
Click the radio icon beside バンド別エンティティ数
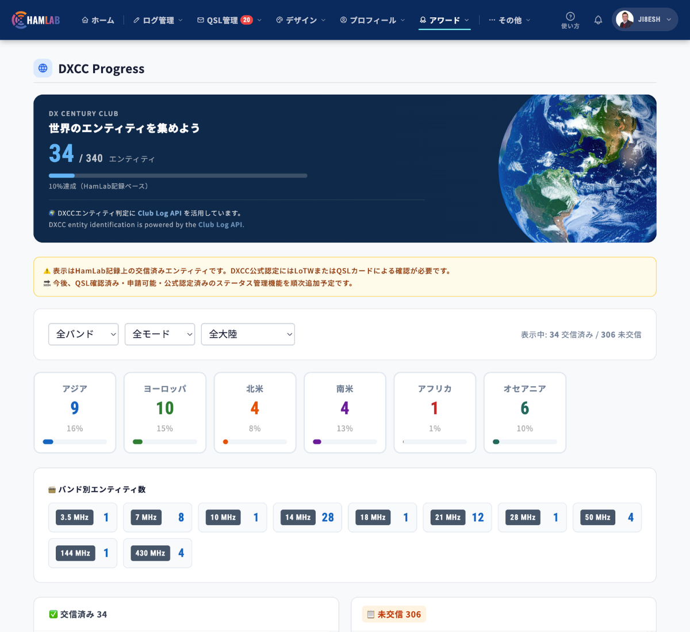52,490
